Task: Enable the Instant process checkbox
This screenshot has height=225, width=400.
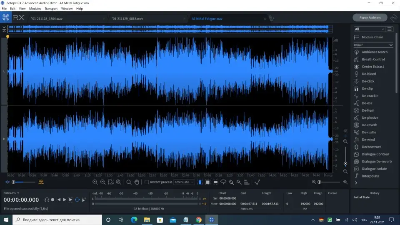Action: (147, 182)
